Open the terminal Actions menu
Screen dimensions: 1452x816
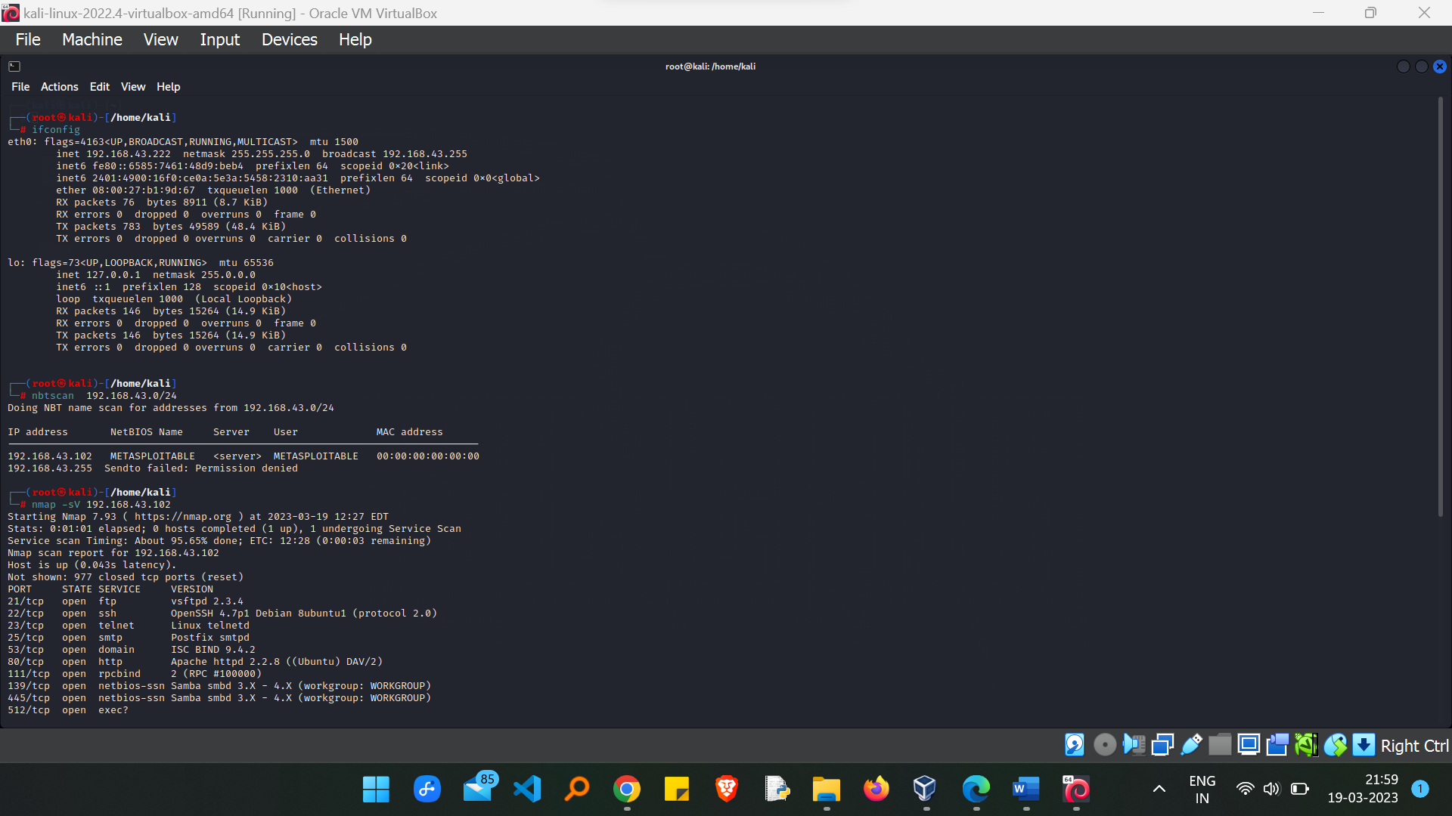pos(59,87)
